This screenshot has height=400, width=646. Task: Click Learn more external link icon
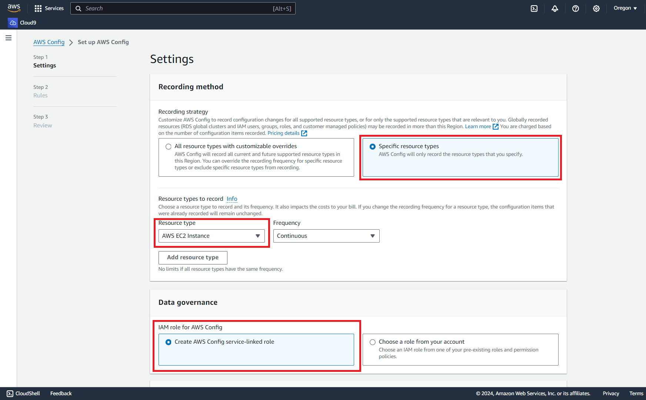[x=495, y=127]
